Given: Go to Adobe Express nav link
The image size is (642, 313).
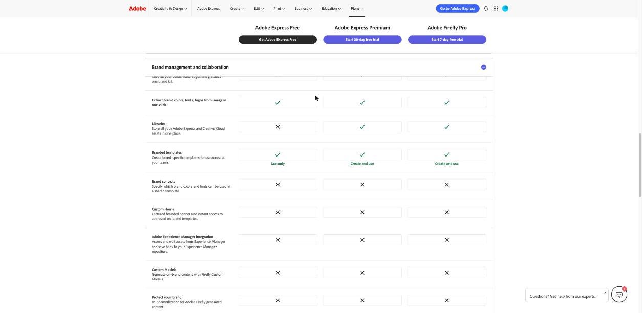Looking at the screenshot, I should pos(208,8).
